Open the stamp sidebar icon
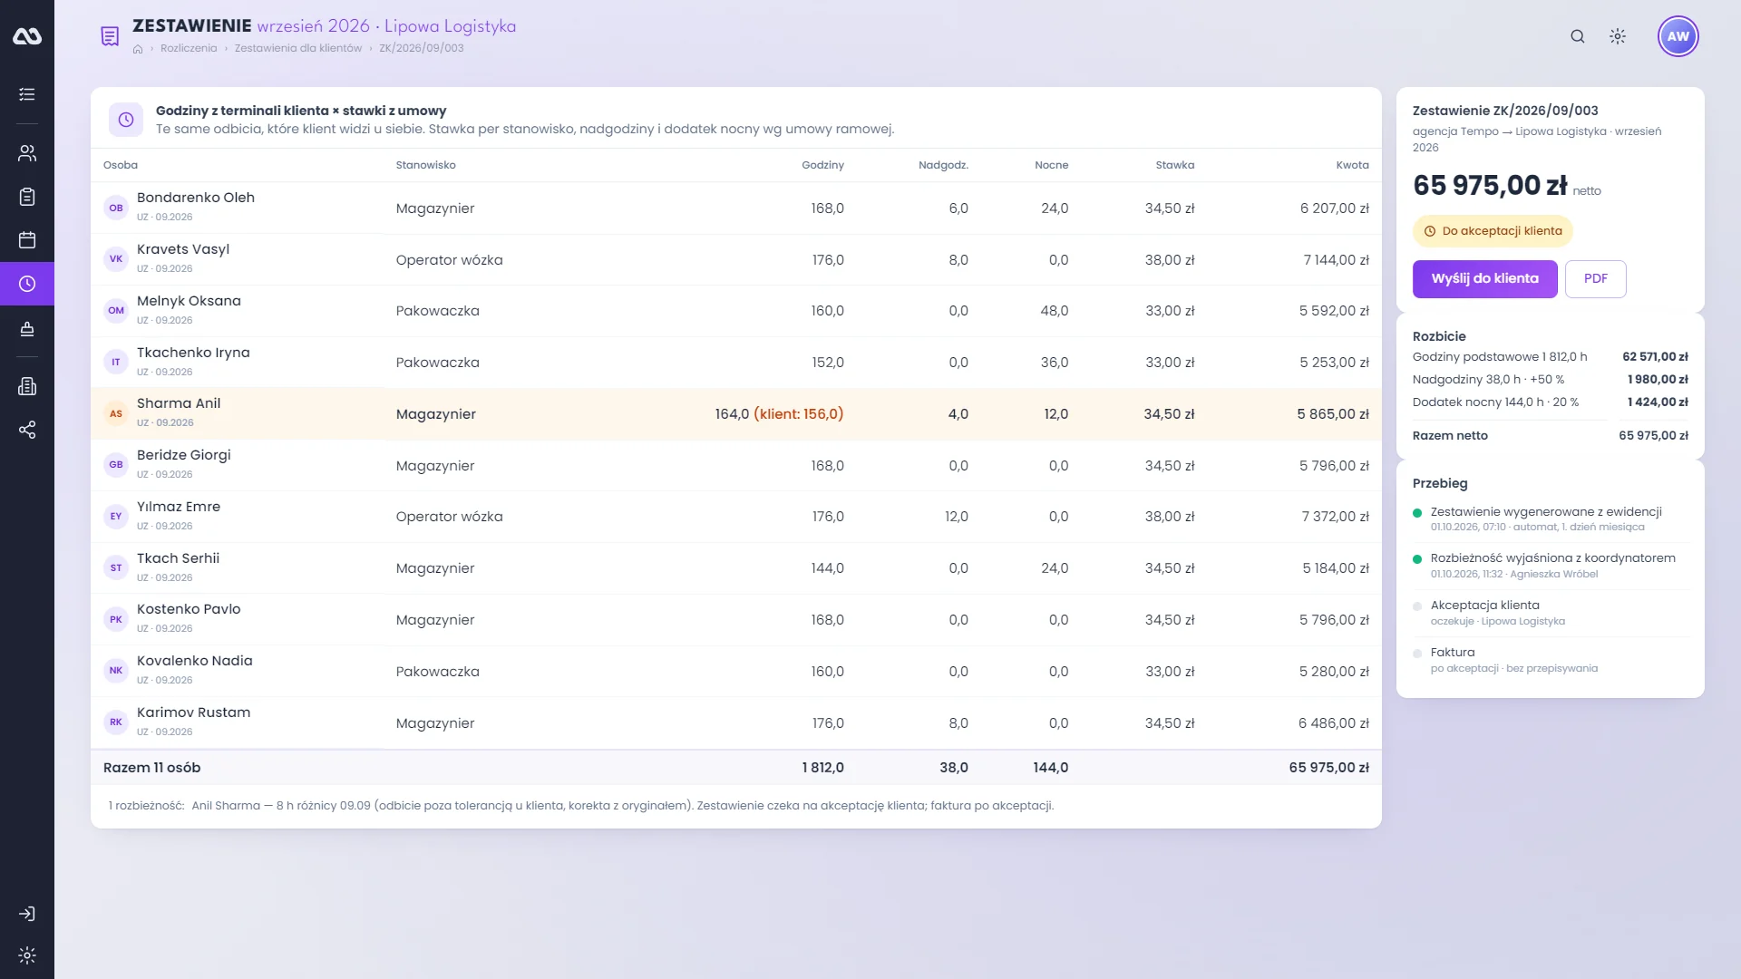1741x979 pixels. click(27, 328)
